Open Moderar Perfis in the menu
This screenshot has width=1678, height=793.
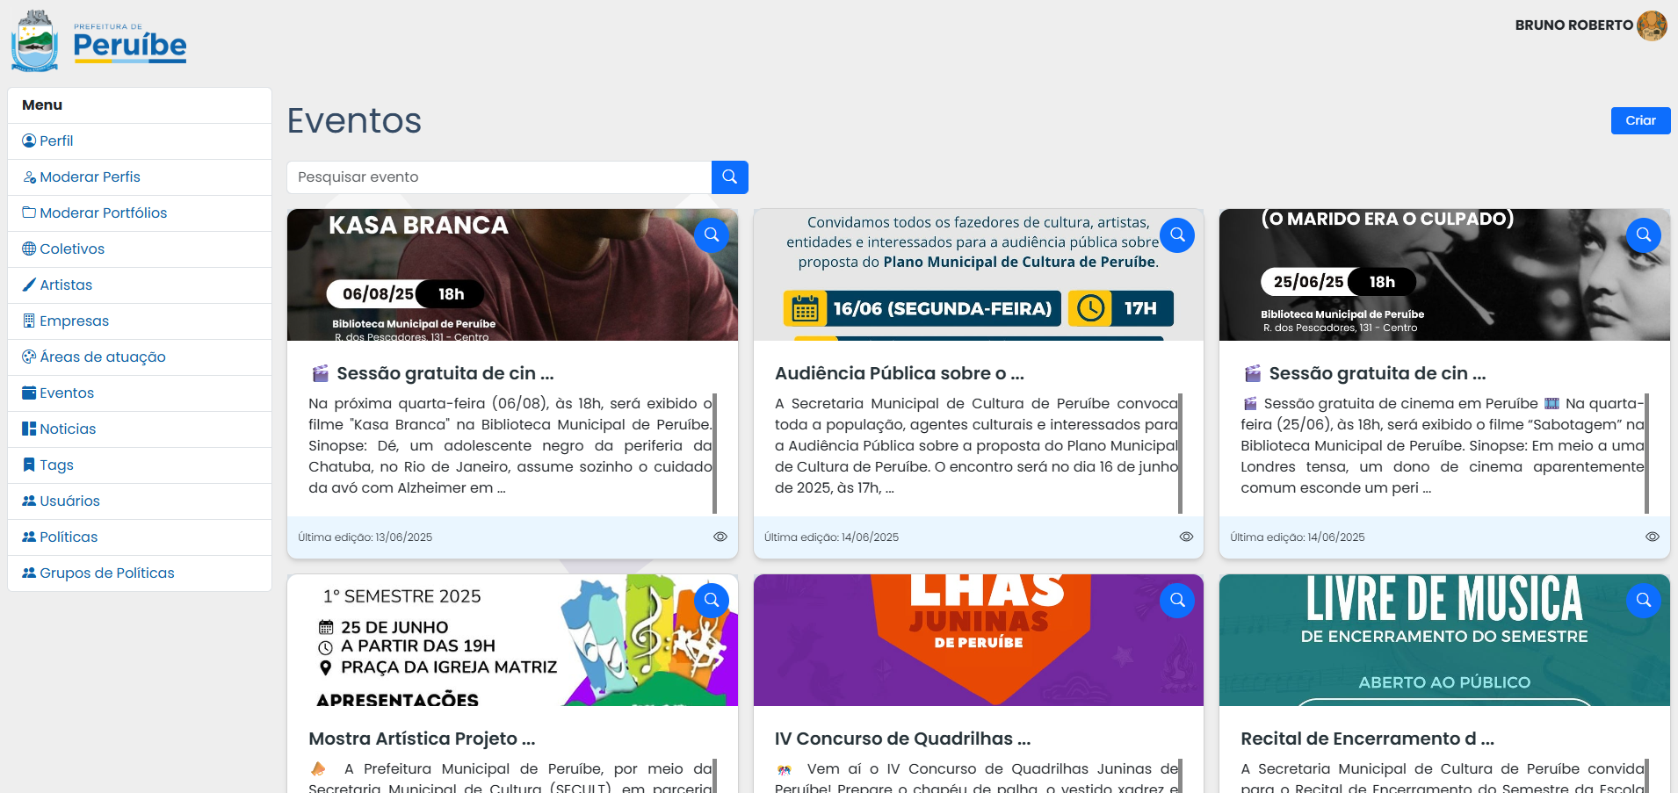pyautogui.click(x=140, y=177)
